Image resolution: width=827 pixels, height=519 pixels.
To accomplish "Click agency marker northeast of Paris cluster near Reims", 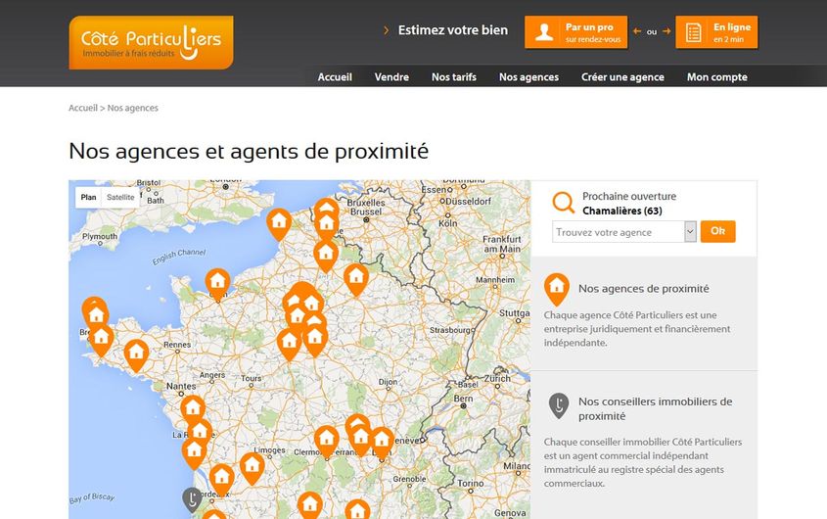I will coord(356,279).
